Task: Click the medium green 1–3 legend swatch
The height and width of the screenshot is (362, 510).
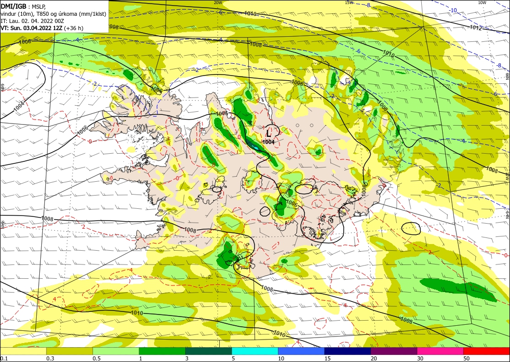Action: pyautogui.click(x=162, y=351)
